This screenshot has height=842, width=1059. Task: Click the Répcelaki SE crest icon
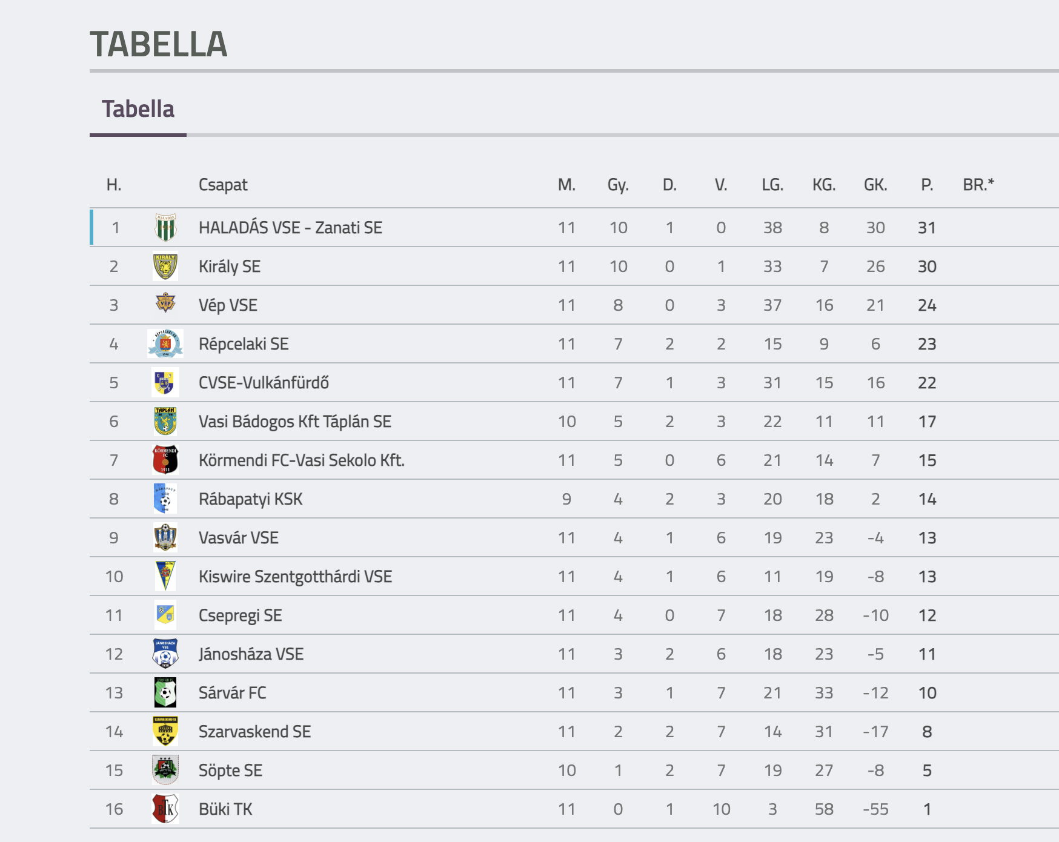(165, 344)
